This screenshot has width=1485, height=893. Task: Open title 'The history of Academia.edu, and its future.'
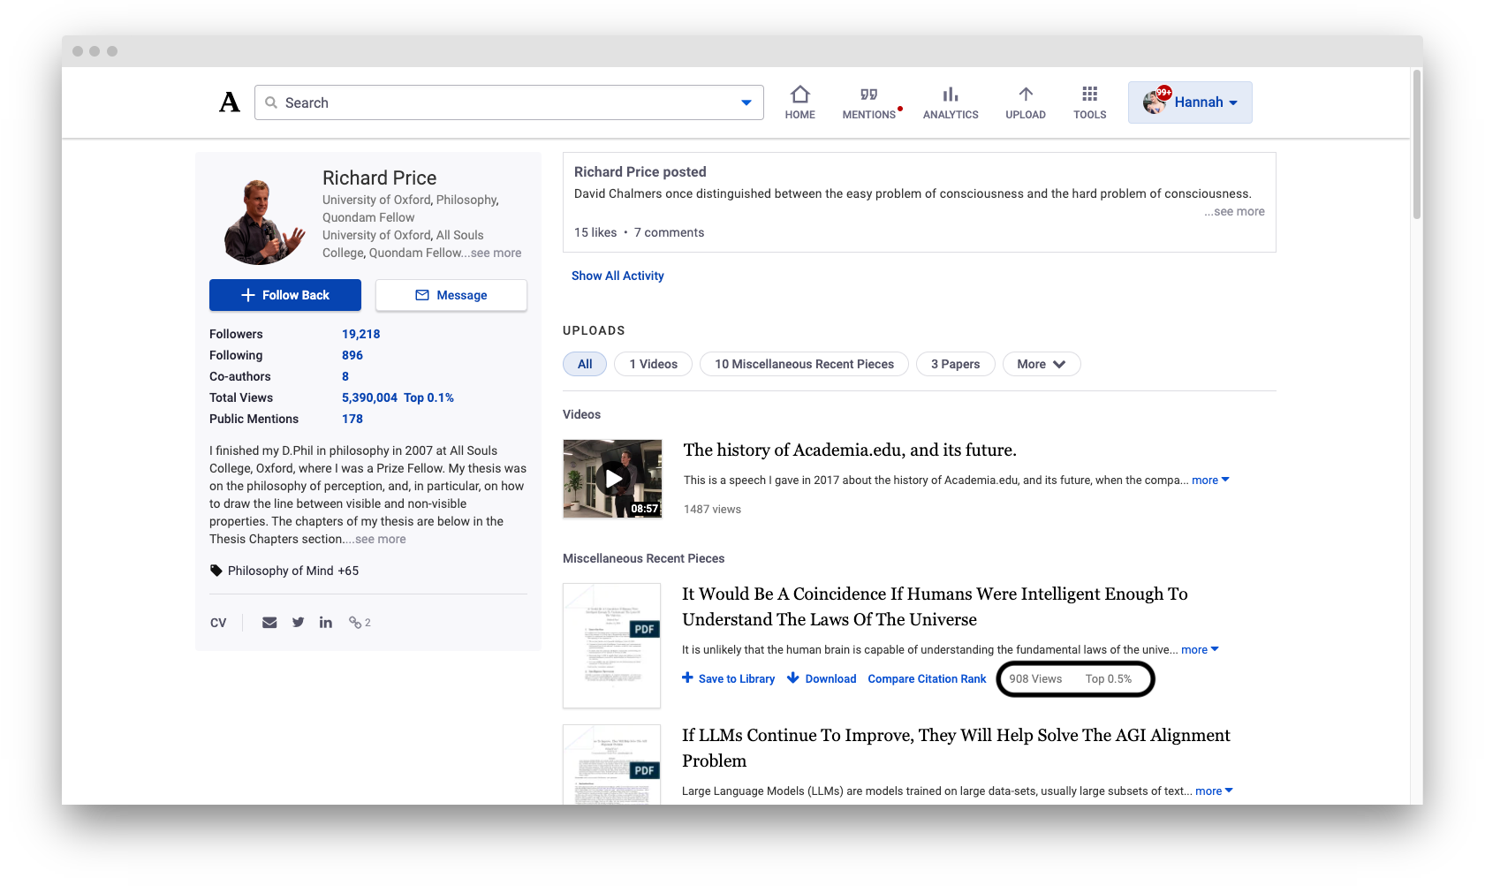pyautogui.click(x=850, y=450)
